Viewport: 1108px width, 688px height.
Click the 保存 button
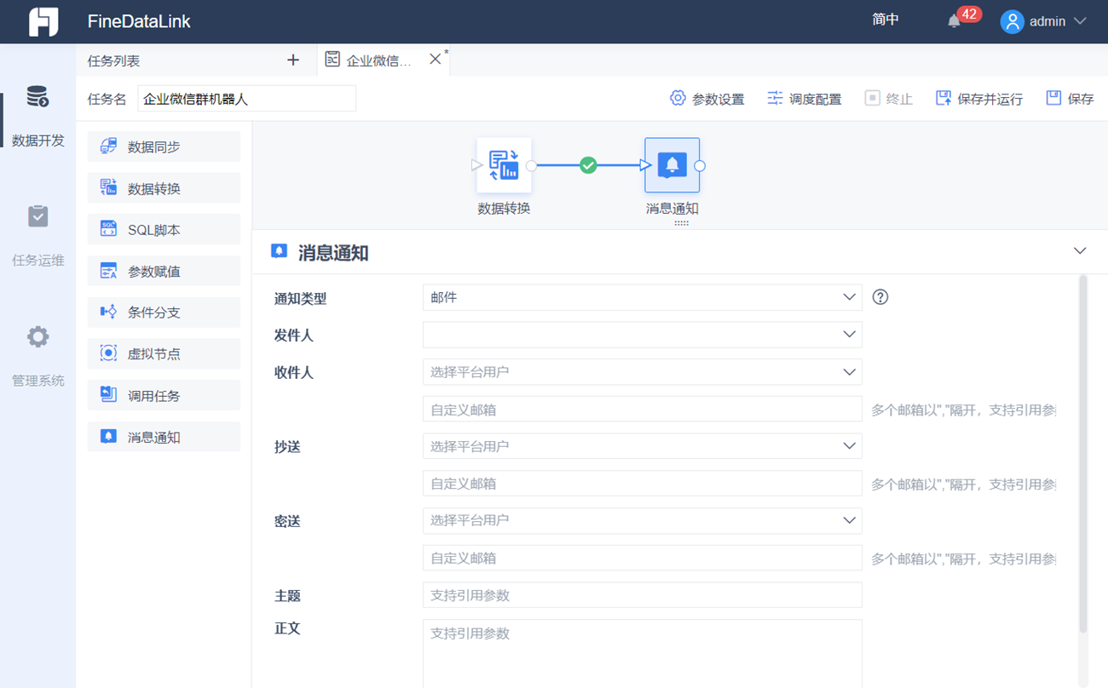[x=1070, y=99]
